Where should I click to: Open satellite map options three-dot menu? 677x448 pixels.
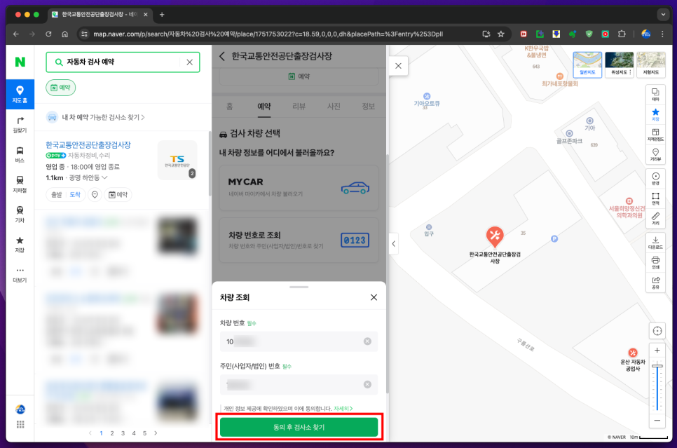630,72
